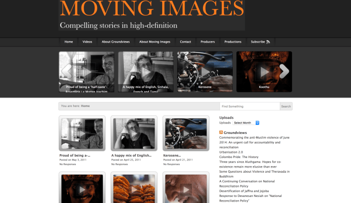Click the orange Groundviews RSS icon

(221, 132)
